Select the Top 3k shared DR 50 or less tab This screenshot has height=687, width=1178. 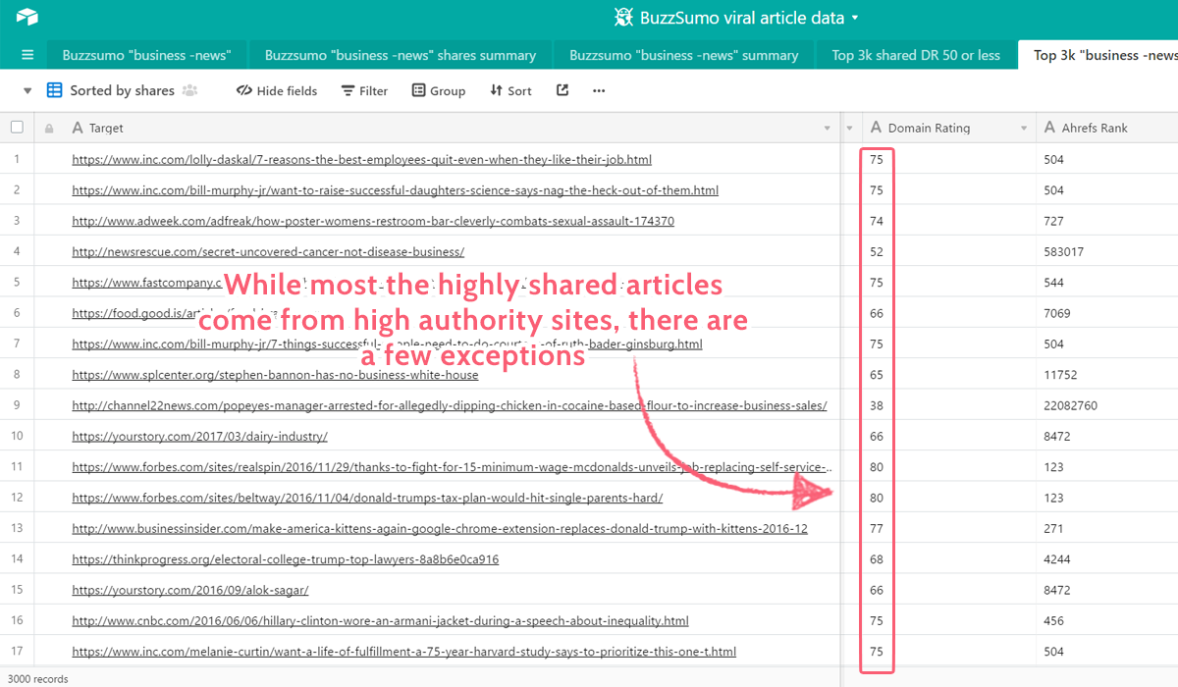click(916, 55)
